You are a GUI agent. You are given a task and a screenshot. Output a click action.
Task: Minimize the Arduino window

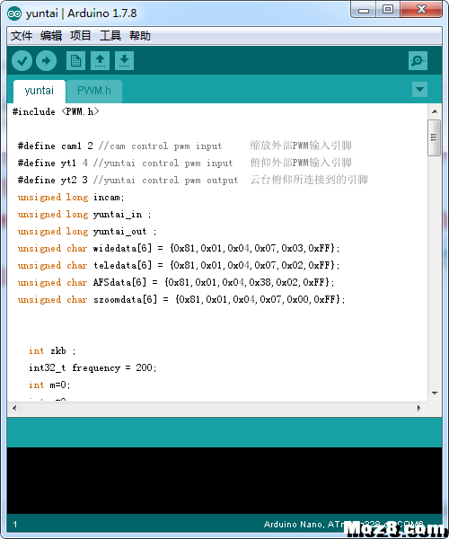pos(364,10)
